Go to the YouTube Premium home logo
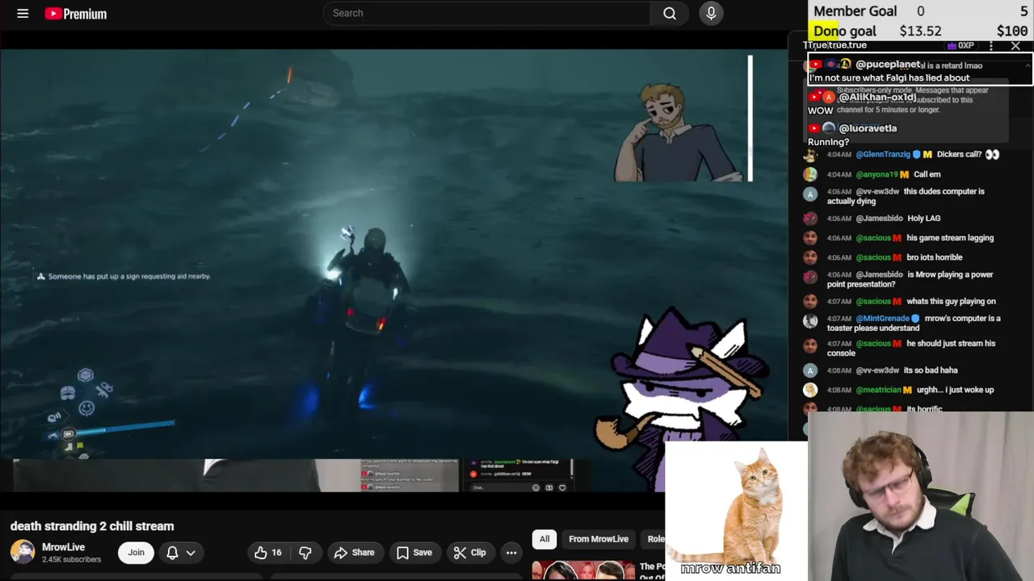This screenshot has height=581, width=1034. coord(76,14)
